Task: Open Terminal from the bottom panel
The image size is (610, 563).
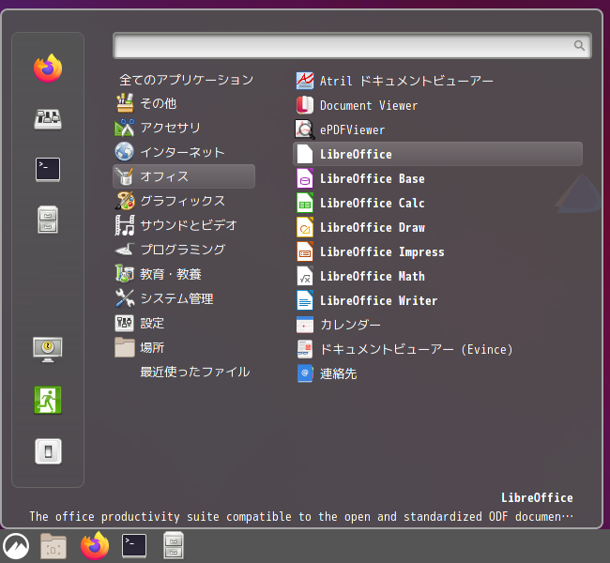Action: [x=134, y=546]
